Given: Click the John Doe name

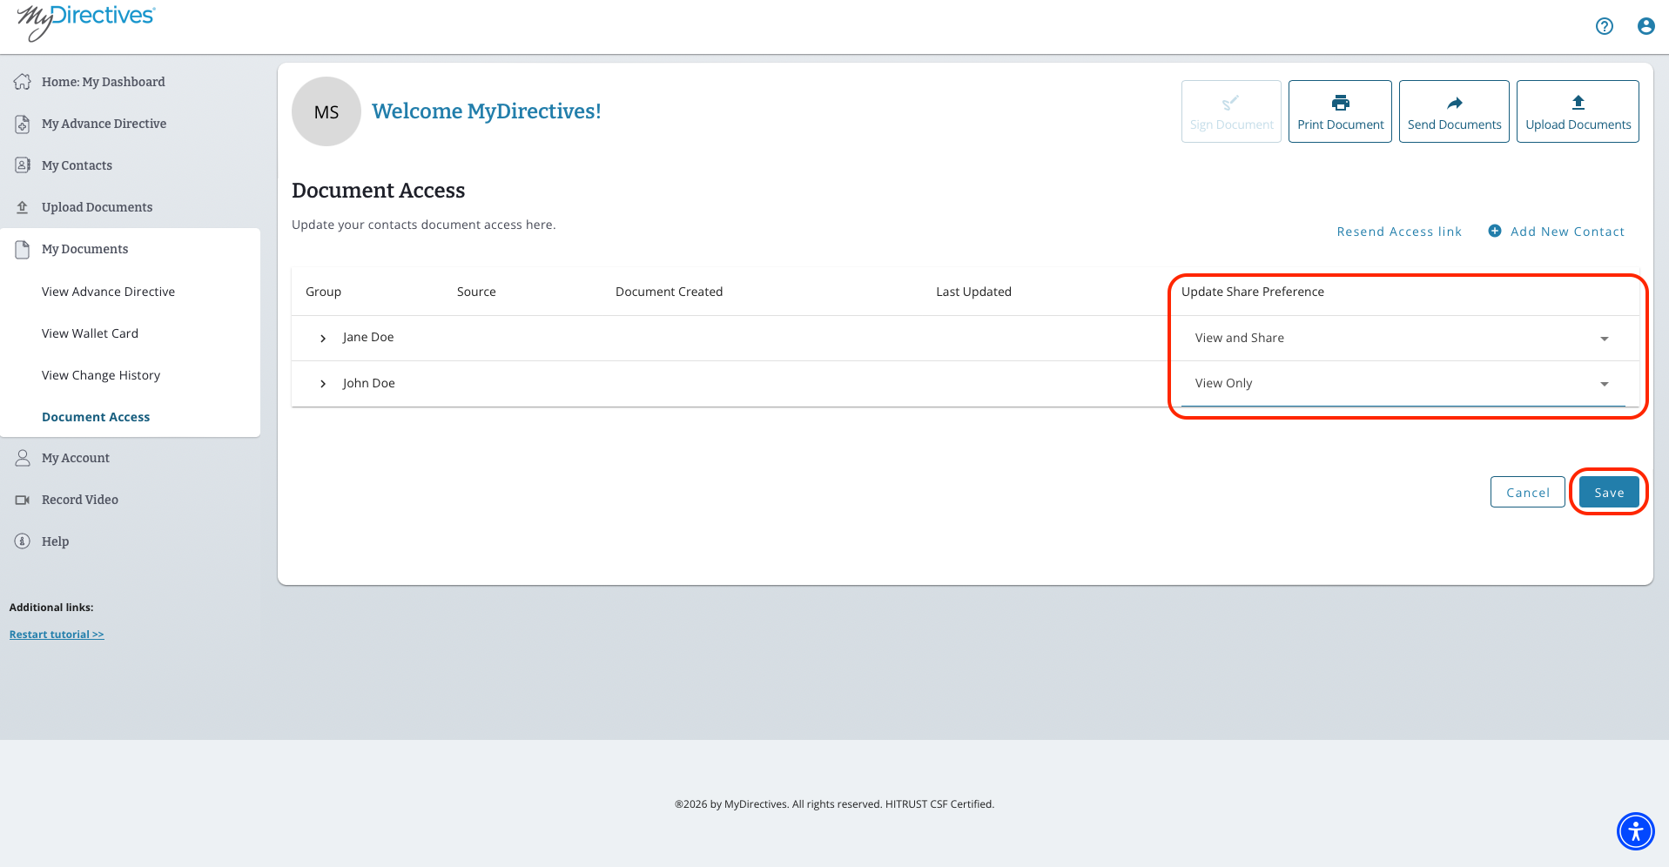Looking at the screenshot, I should [369, 383].
